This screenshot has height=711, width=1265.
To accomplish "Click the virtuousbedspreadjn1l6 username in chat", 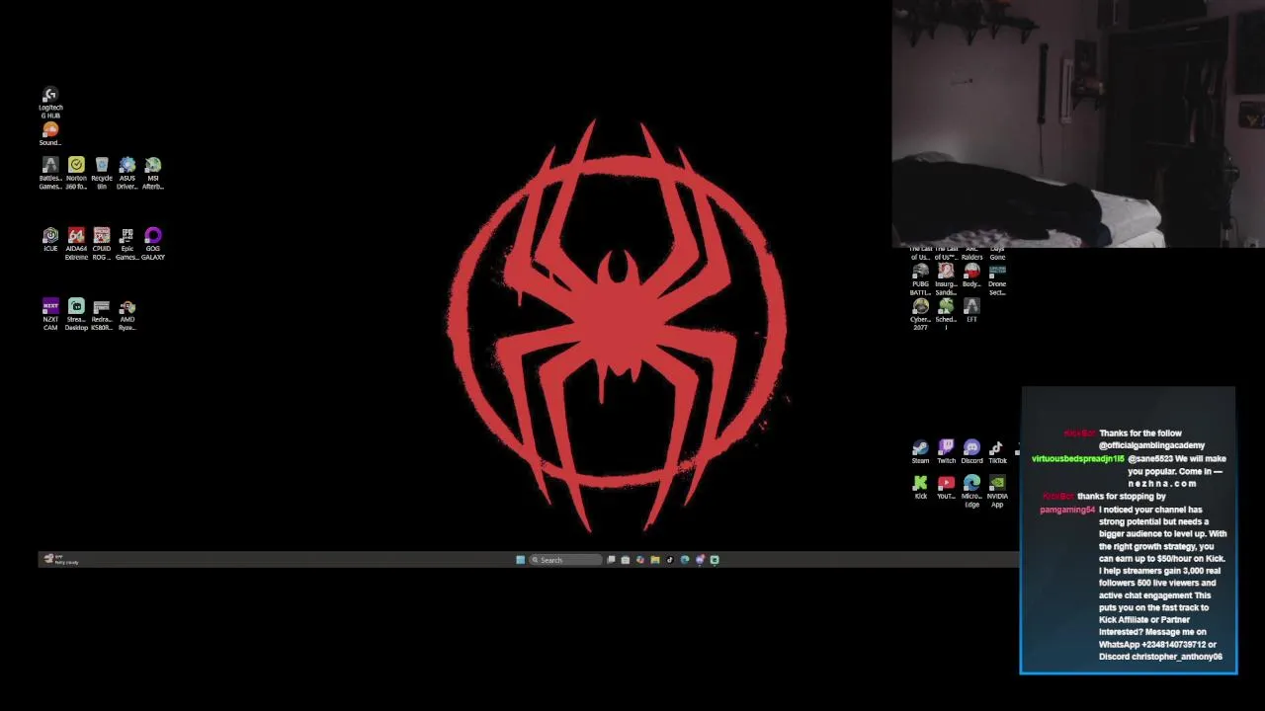I will [x=1077, y=458].
